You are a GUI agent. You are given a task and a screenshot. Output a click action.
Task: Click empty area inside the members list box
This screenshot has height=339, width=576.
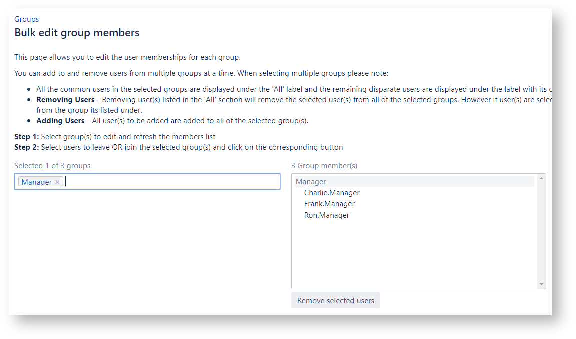410,255
